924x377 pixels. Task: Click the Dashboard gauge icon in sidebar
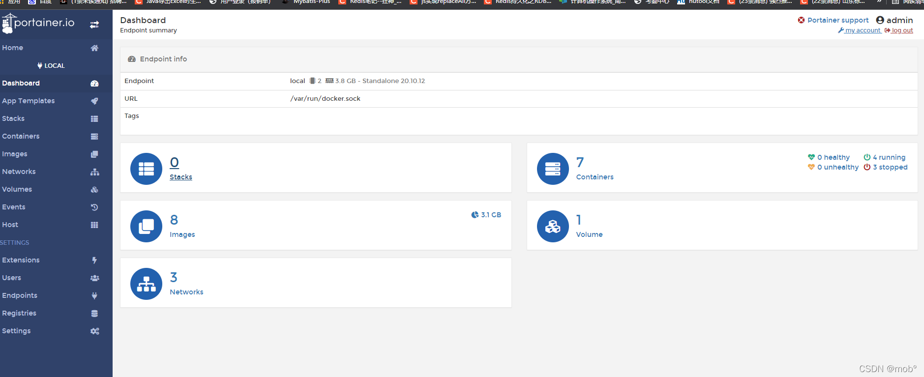coord(94,83)
